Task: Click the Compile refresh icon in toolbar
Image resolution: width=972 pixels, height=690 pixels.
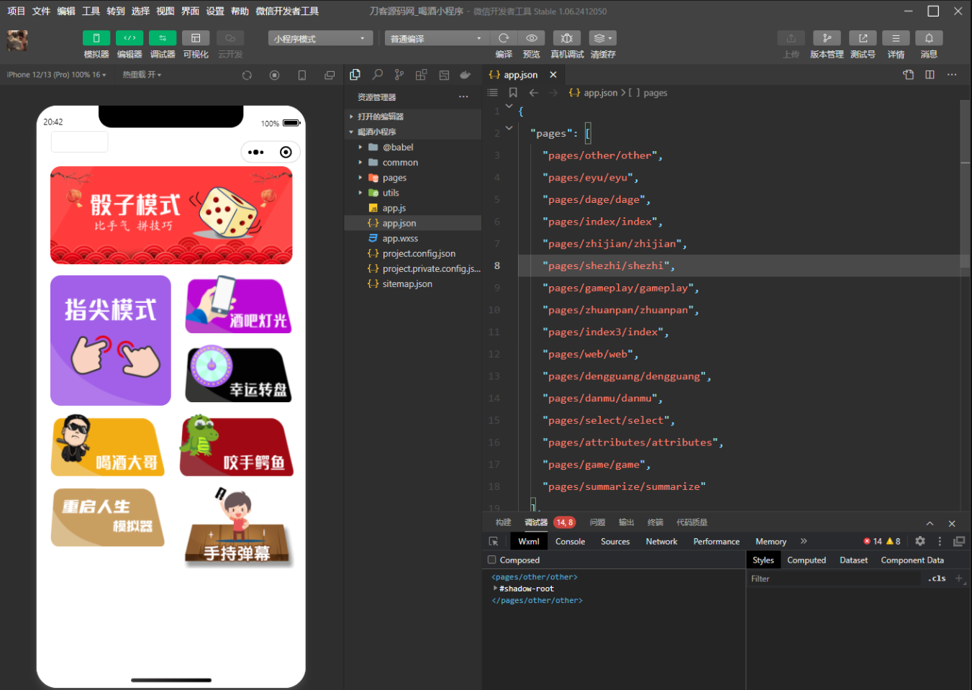Action: tap(504, 38)
